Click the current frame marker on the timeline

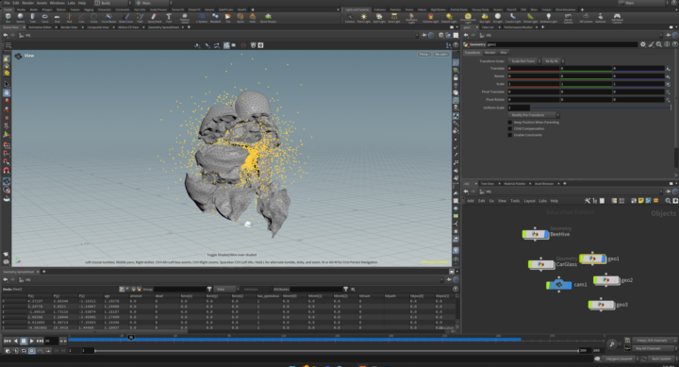pyautogui.click(x=131, y=337)
